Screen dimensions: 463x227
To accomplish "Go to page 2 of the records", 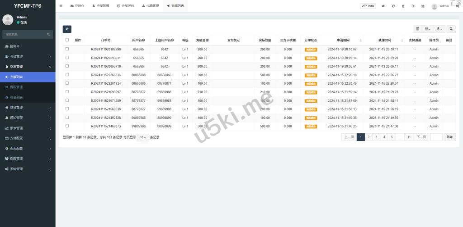I will (x=369, y=137).
